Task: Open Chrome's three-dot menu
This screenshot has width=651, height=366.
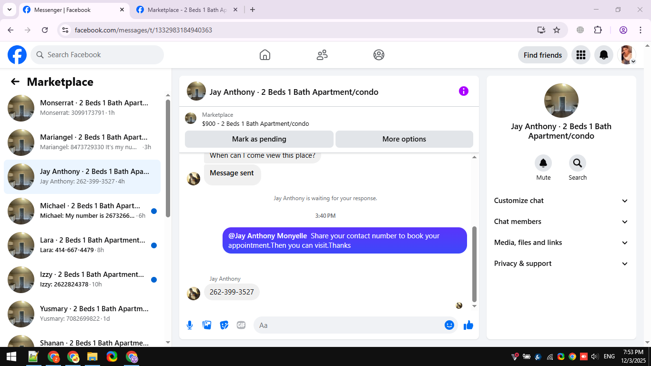Action: pos(641,30)
